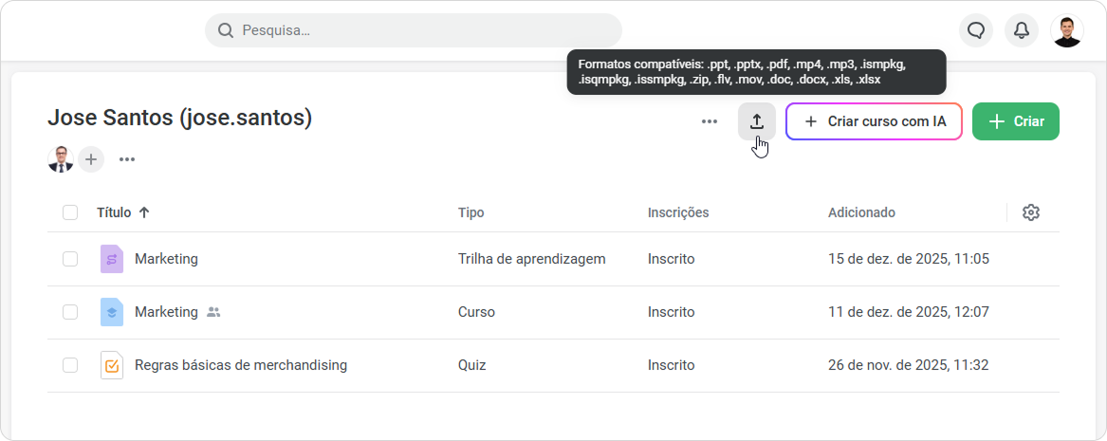Open table column settings gear icon
The image size is (1107, 441).
(1031, 212)
